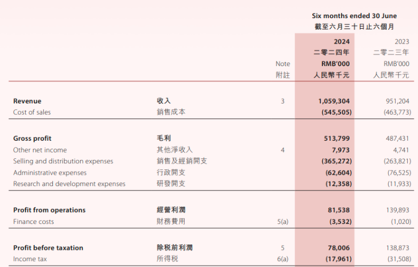
Task: Select 'Selling and distribution expenses' label
Action: point(63,161)
